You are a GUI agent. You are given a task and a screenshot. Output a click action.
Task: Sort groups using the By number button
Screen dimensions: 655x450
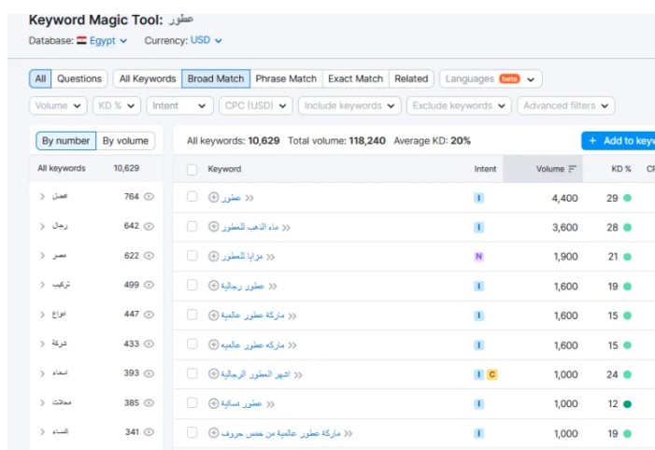[66, 141]
